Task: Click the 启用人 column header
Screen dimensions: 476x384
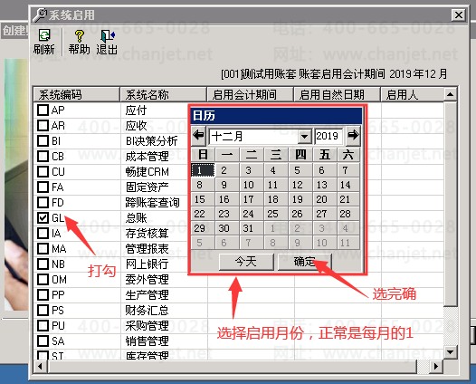Action: 413,94
